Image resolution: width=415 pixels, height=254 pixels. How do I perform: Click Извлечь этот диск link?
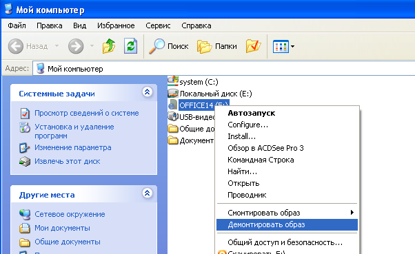point(68,161)
